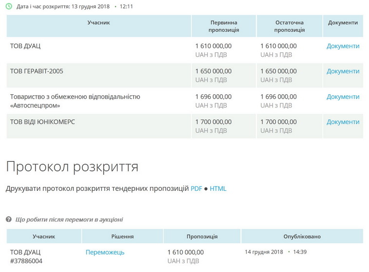Click the Остаточна пропозиція column header
The width and height of the screenshot is (369, 272).
point(289,26)
